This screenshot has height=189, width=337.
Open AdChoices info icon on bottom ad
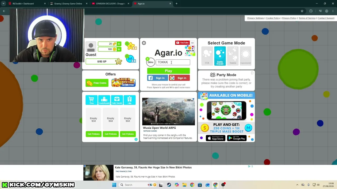pyautogui.click(x=249, y=166)
